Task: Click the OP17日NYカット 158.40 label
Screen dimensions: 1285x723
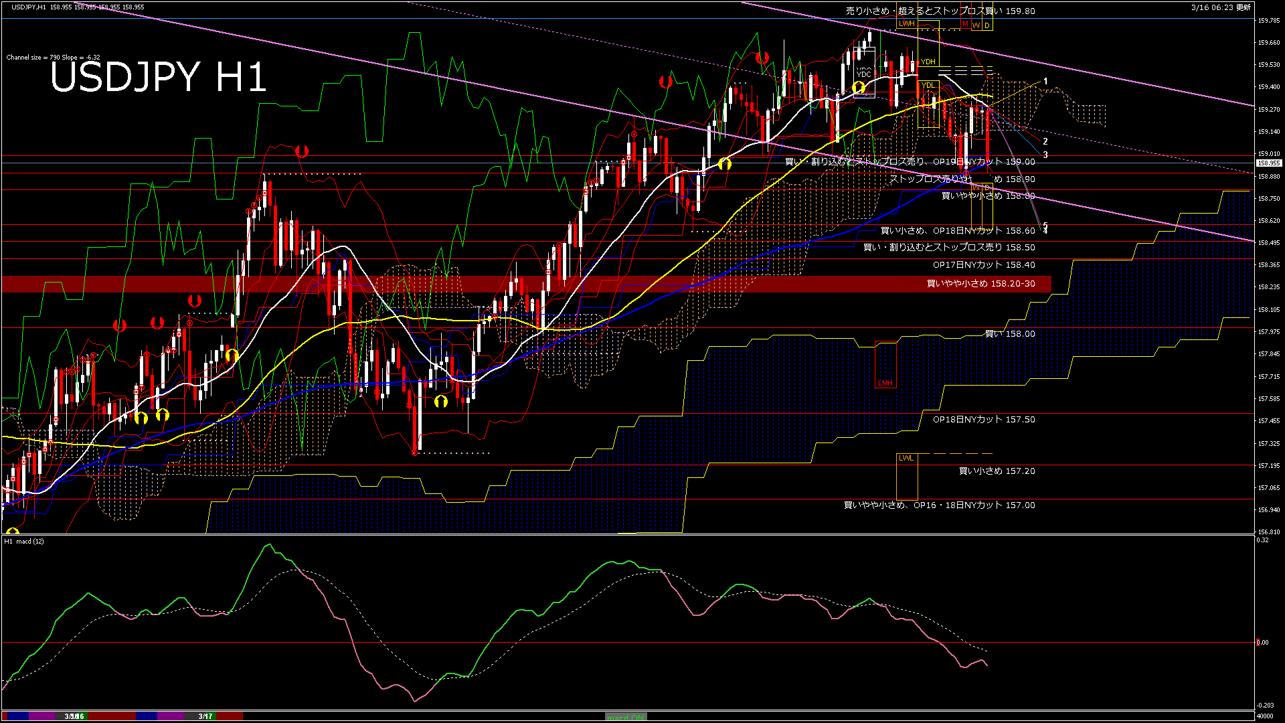Action: (983, 265)
